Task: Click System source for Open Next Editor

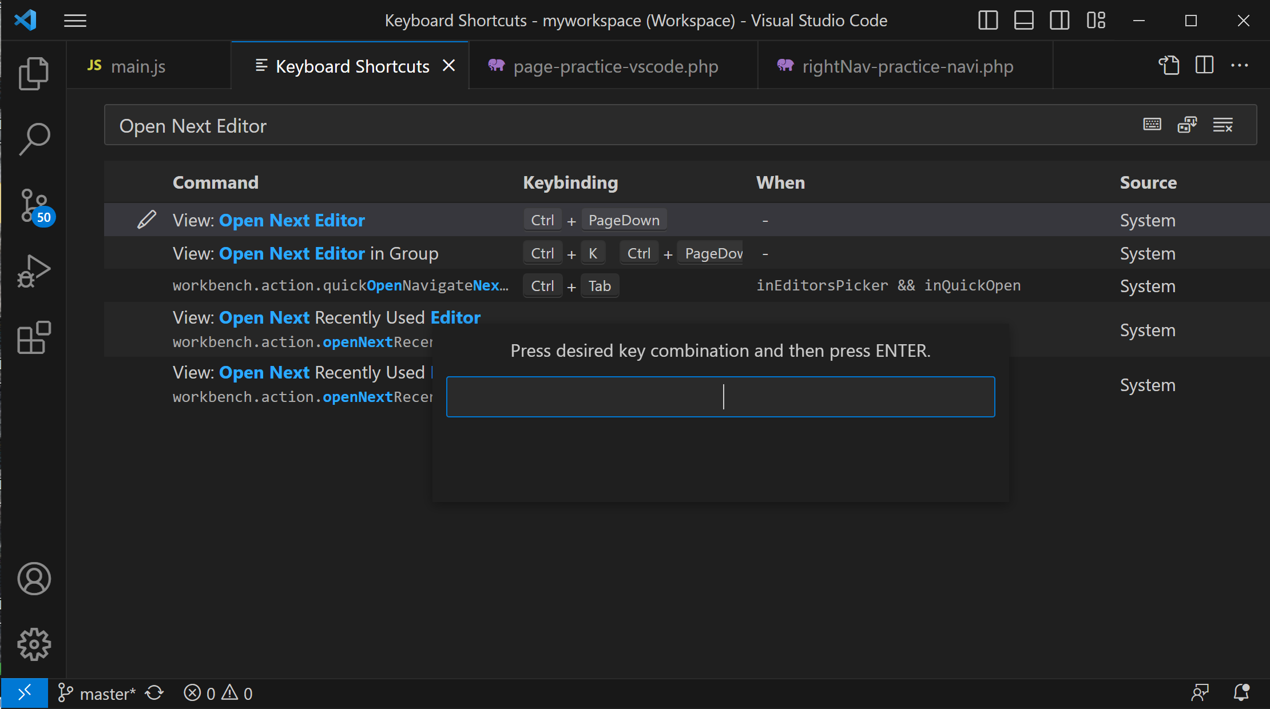Action: click(x=1148, y=220)
